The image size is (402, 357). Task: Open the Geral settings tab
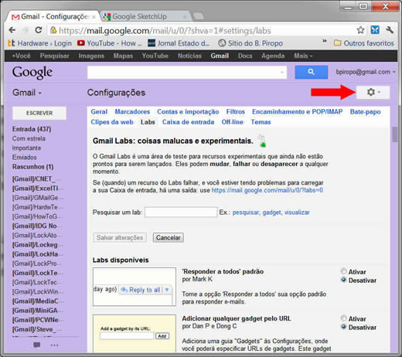click(x=99, y=112)
